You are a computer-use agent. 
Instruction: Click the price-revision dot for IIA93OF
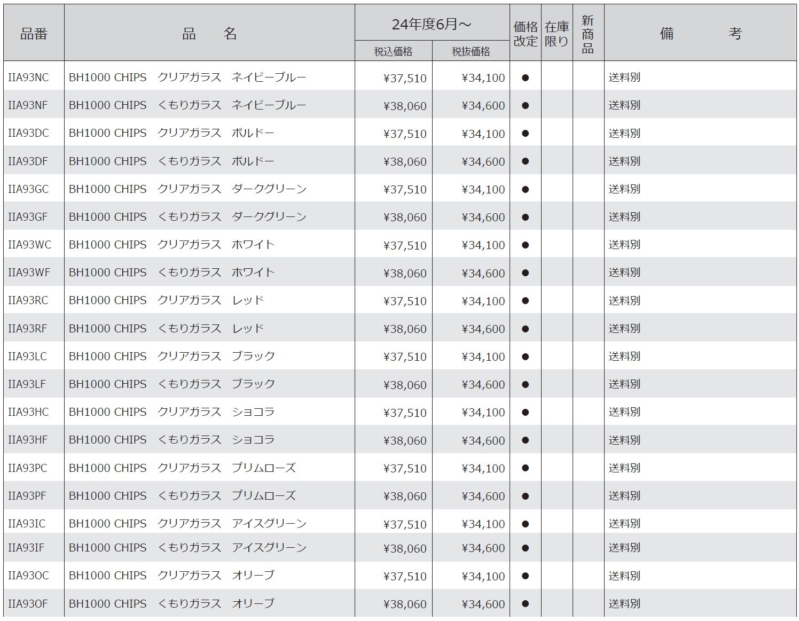coord(525,604)
